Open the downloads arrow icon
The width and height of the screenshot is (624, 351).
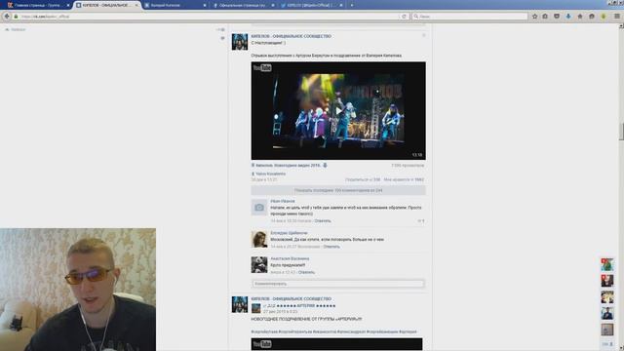[x=568, y=17]
